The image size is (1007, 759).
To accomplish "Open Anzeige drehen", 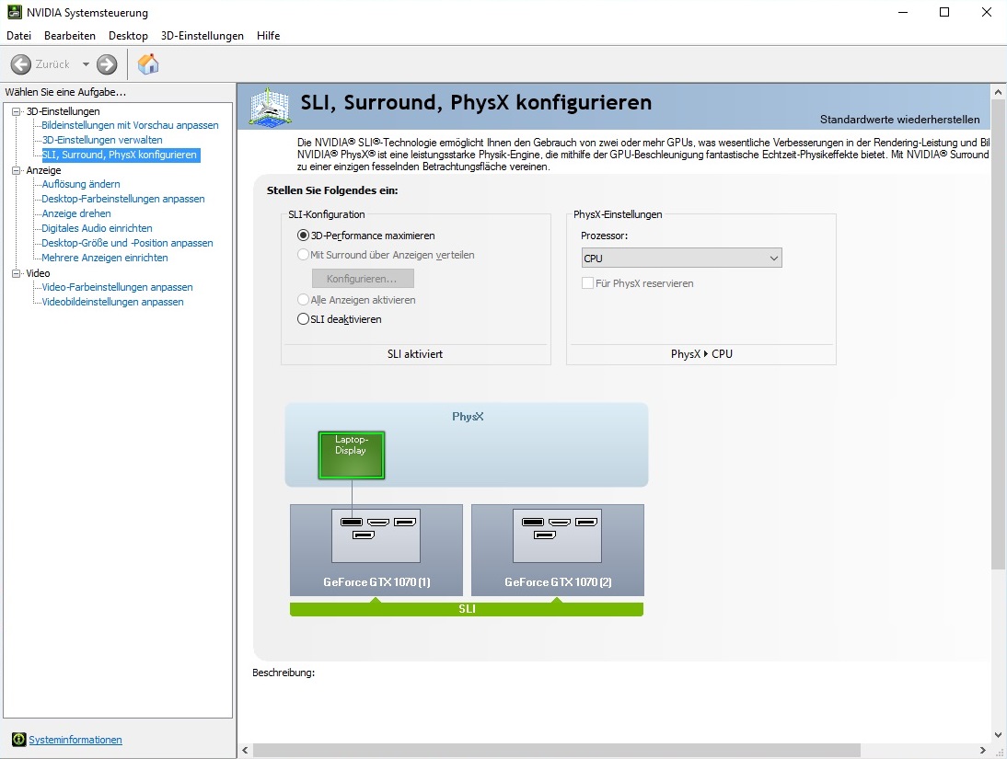I will (x=76, y=213).
